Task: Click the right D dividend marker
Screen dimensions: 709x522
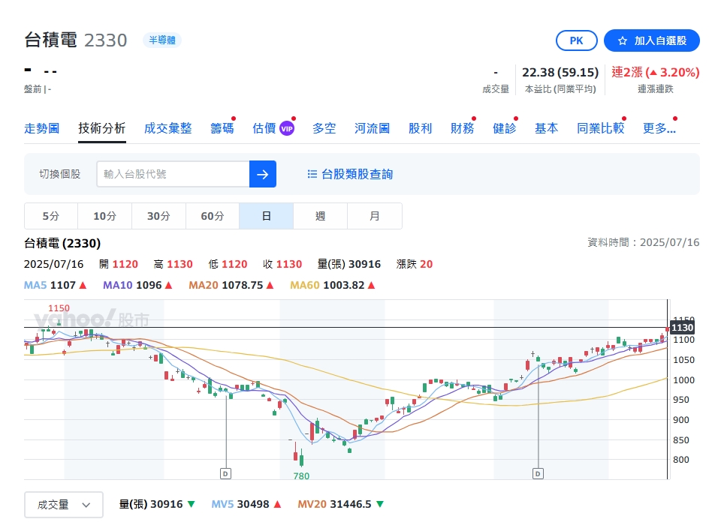Action: tap(538, 474)
